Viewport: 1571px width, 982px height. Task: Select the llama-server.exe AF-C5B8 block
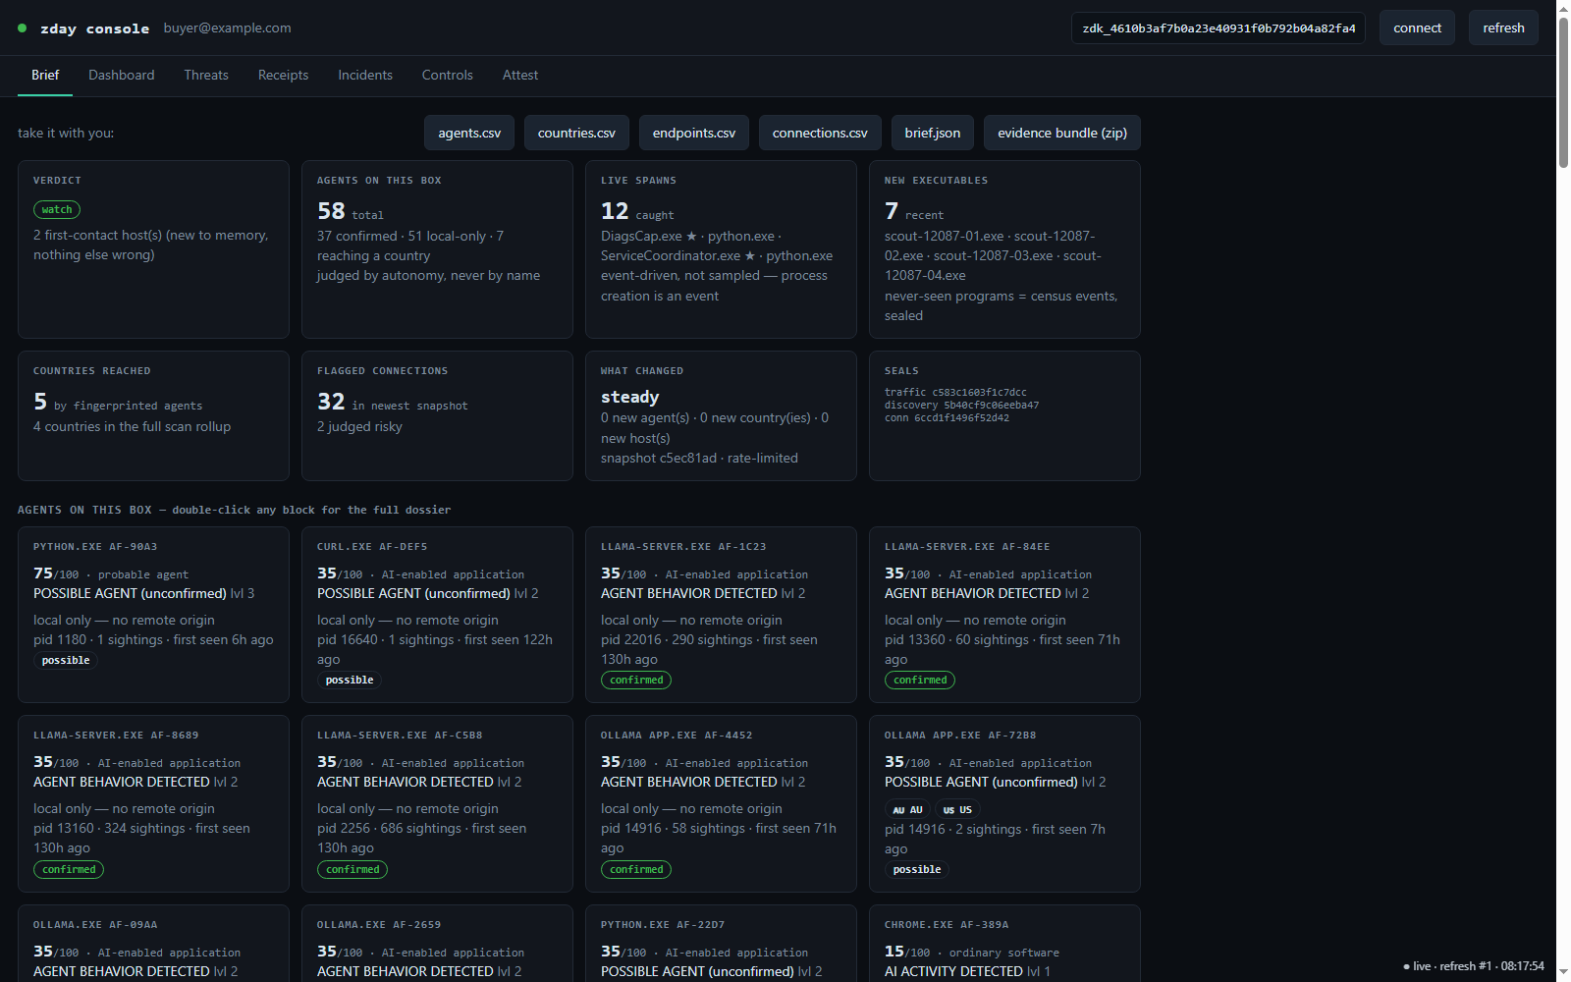click(x=437, y=803)
